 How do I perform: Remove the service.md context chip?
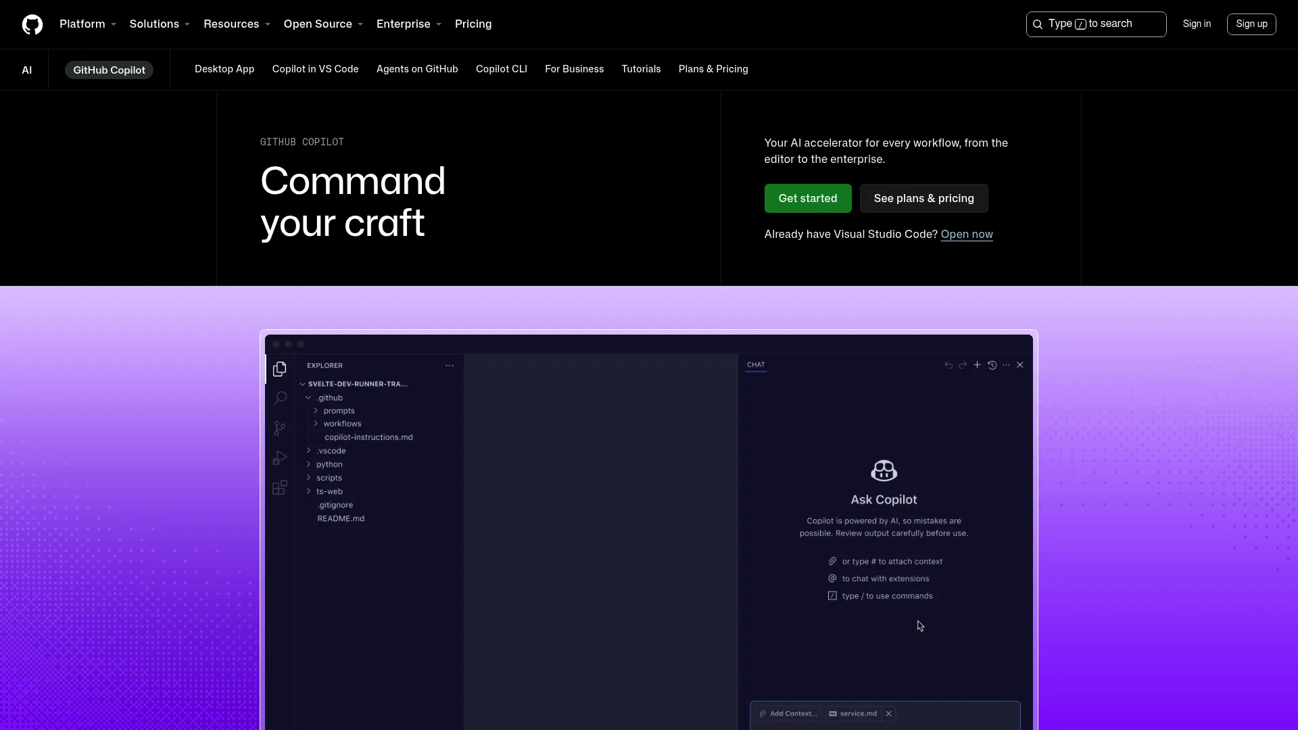point(888,714)
